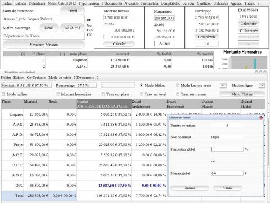Select the Duval Architecture column header
This screenshot has height=203, width=270.
click(x=149, y=104)
